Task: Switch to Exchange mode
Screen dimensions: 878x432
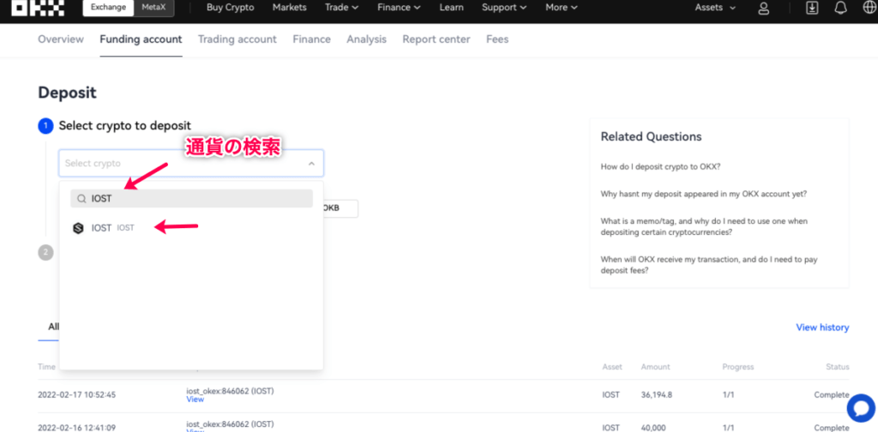Action: tap(108, 8)
